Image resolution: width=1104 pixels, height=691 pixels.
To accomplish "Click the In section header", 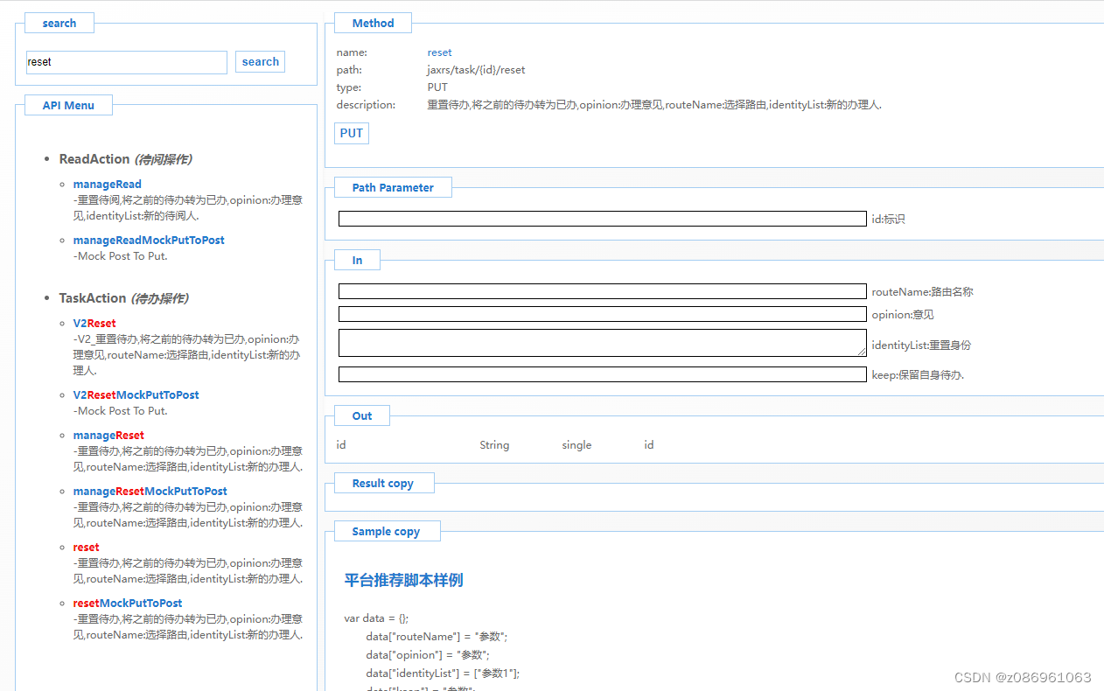I will point(357,260).
